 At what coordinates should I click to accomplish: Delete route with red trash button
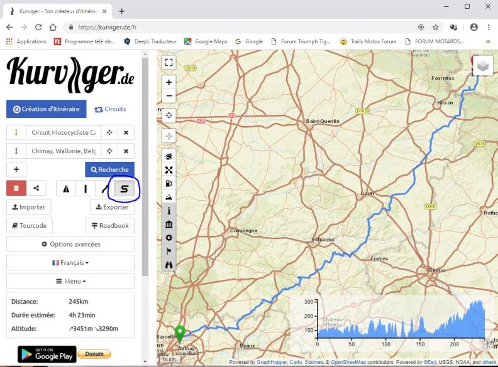(16, 188)
